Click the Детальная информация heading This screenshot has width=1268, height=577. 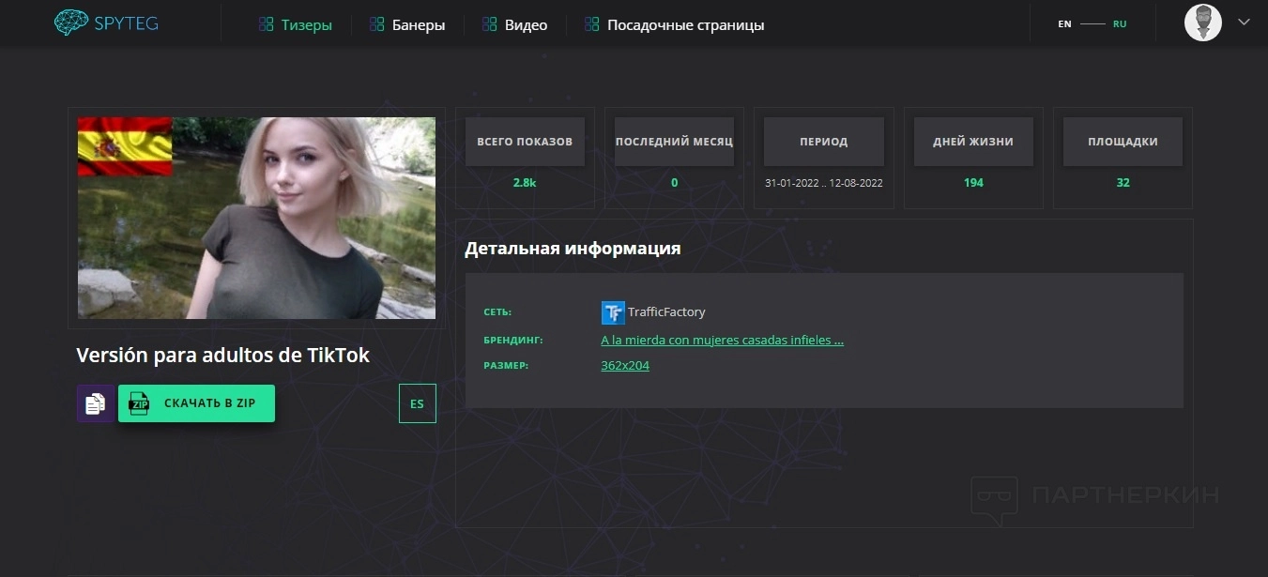pos(573,249)
